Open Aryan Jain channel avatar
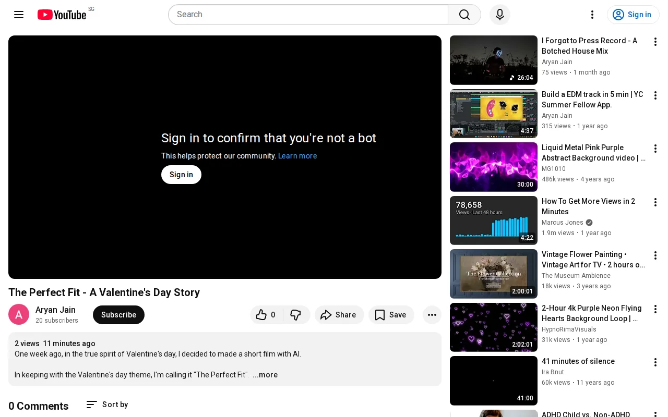668x417 pixels. (x=19, y=314)
